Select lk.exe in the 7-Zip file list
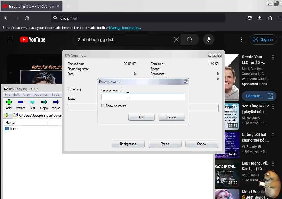The height and width of the screenshot is (199, 282). click(14, 129)
